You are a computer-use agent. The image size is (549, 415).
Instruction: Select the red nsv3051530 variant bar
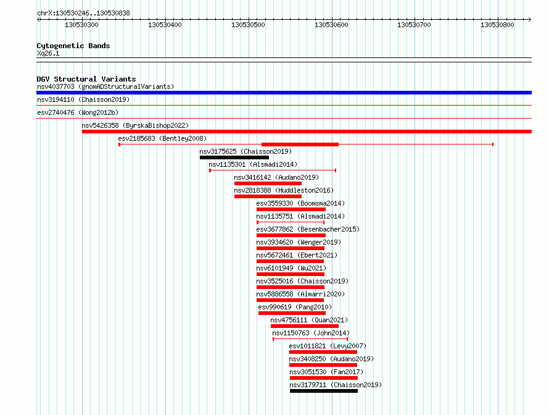tap(324, 378)
